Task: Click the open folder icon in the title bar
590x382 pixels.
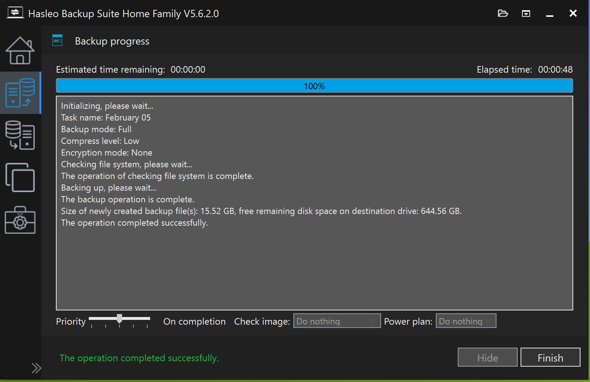Action: point(503,14)
